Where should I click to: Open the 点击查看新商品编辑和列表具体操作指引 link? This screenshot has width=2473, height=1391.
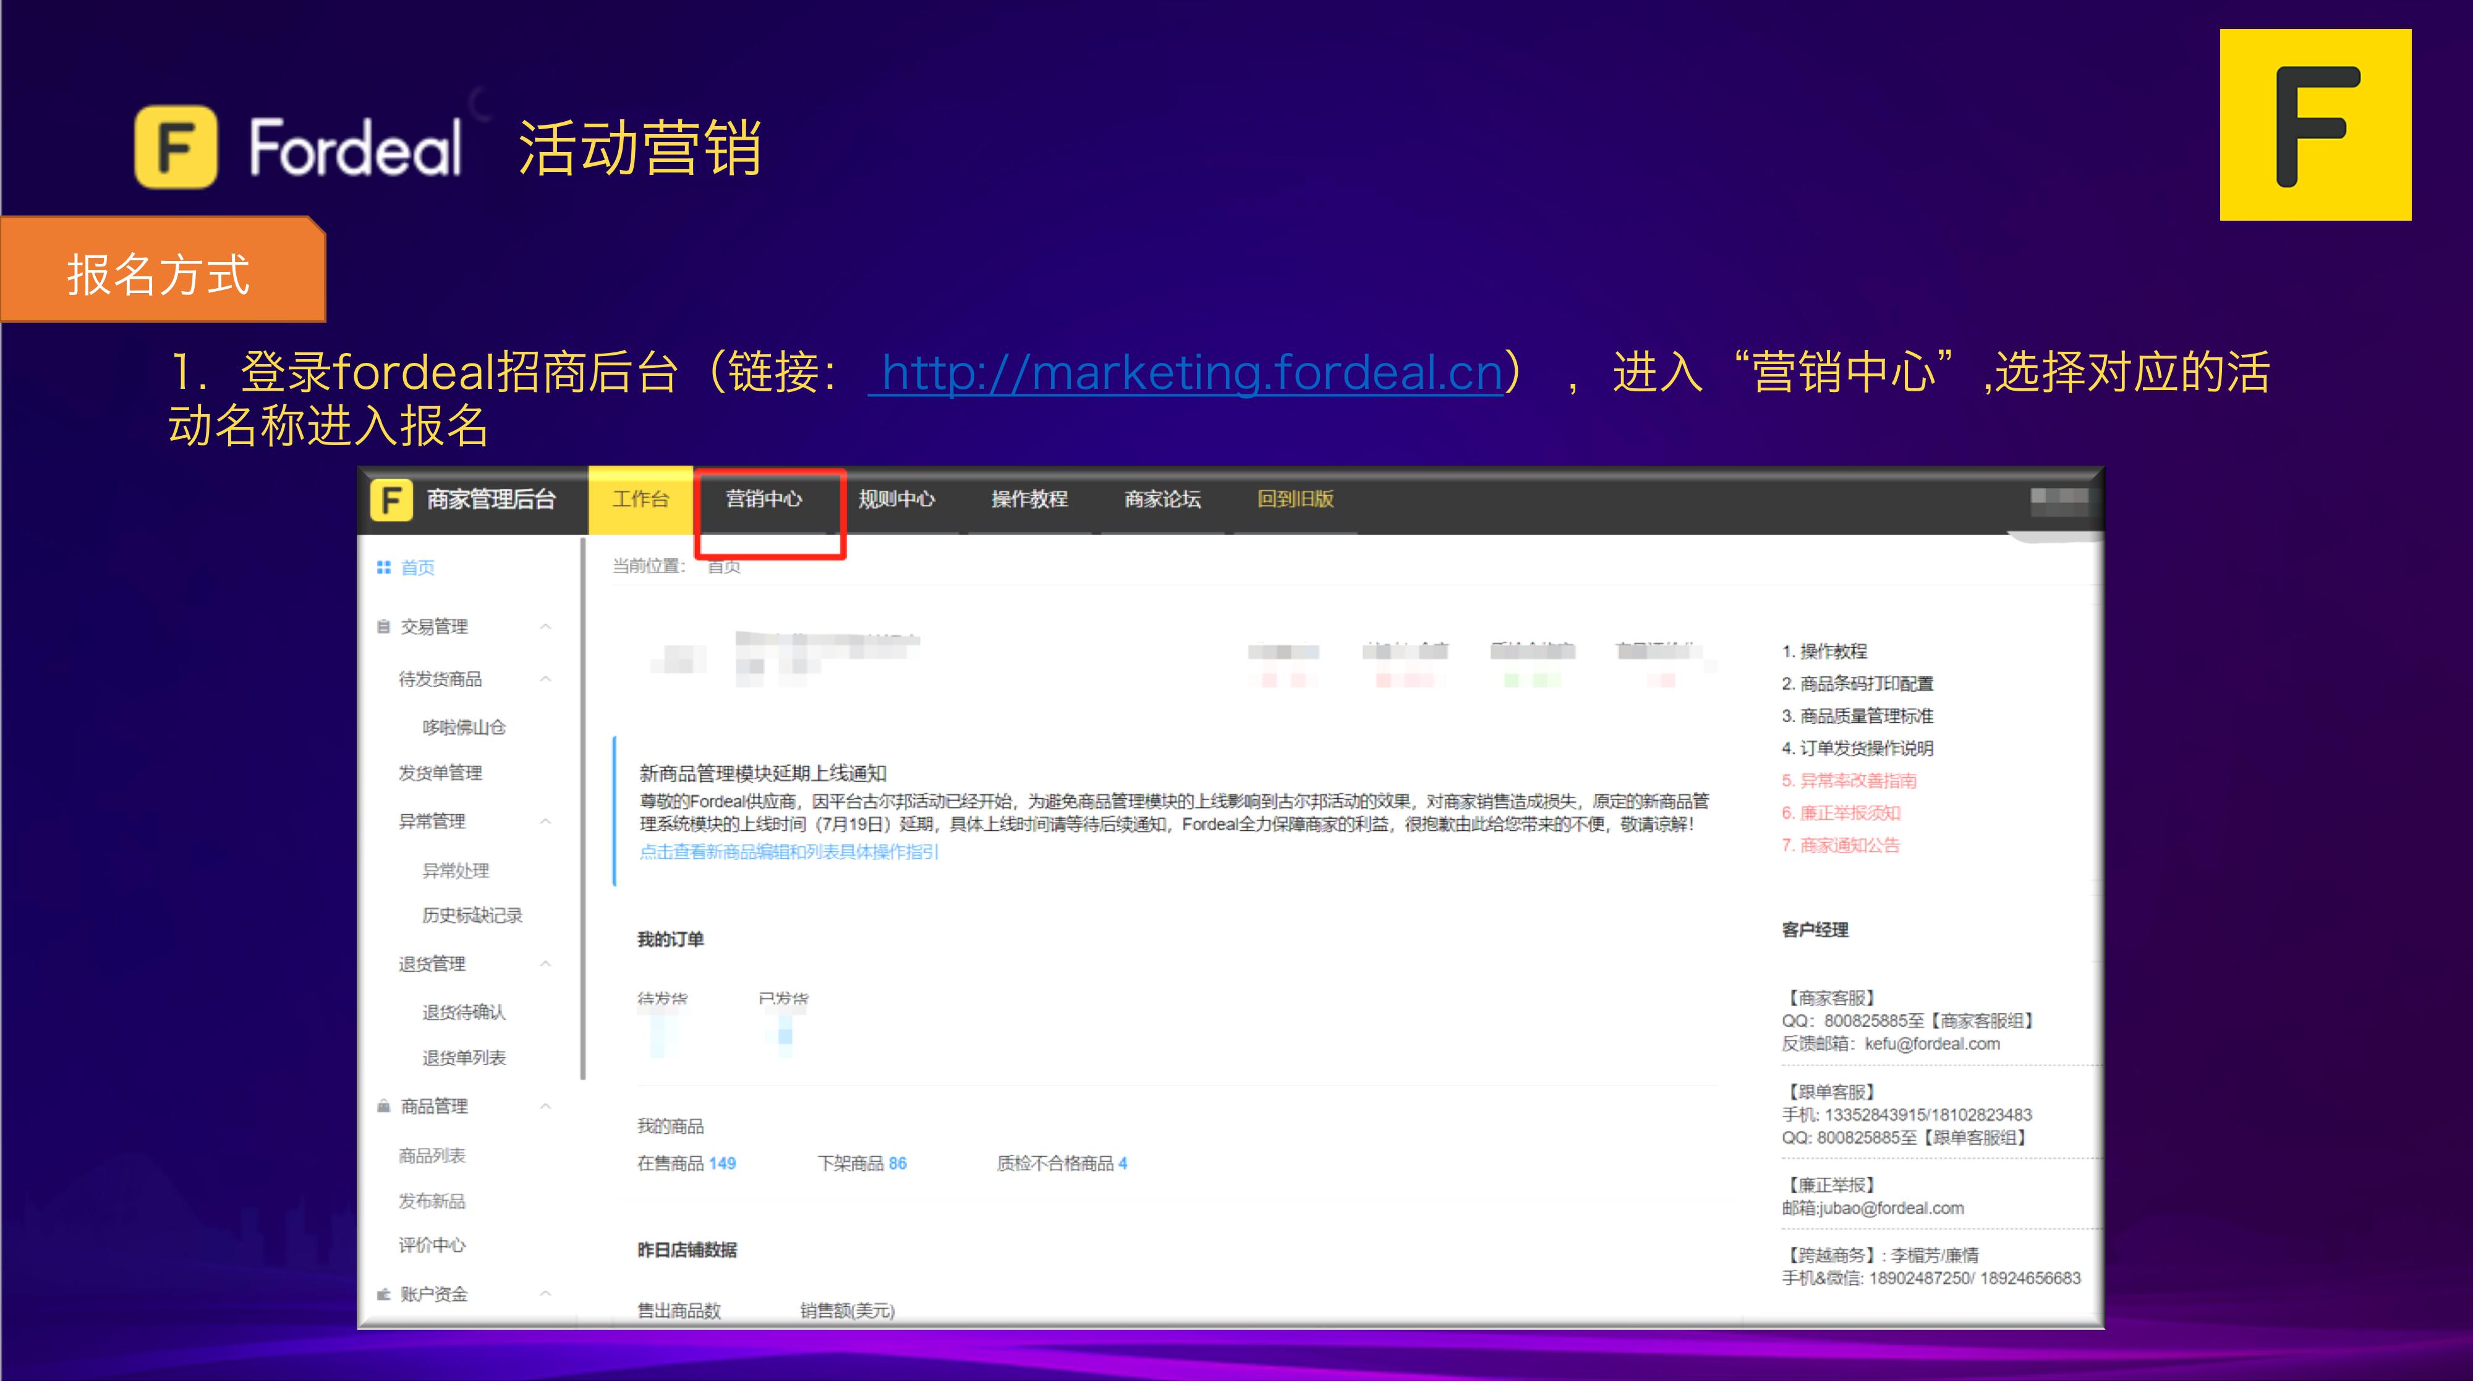pyautogui.click(x=788, y=851)
